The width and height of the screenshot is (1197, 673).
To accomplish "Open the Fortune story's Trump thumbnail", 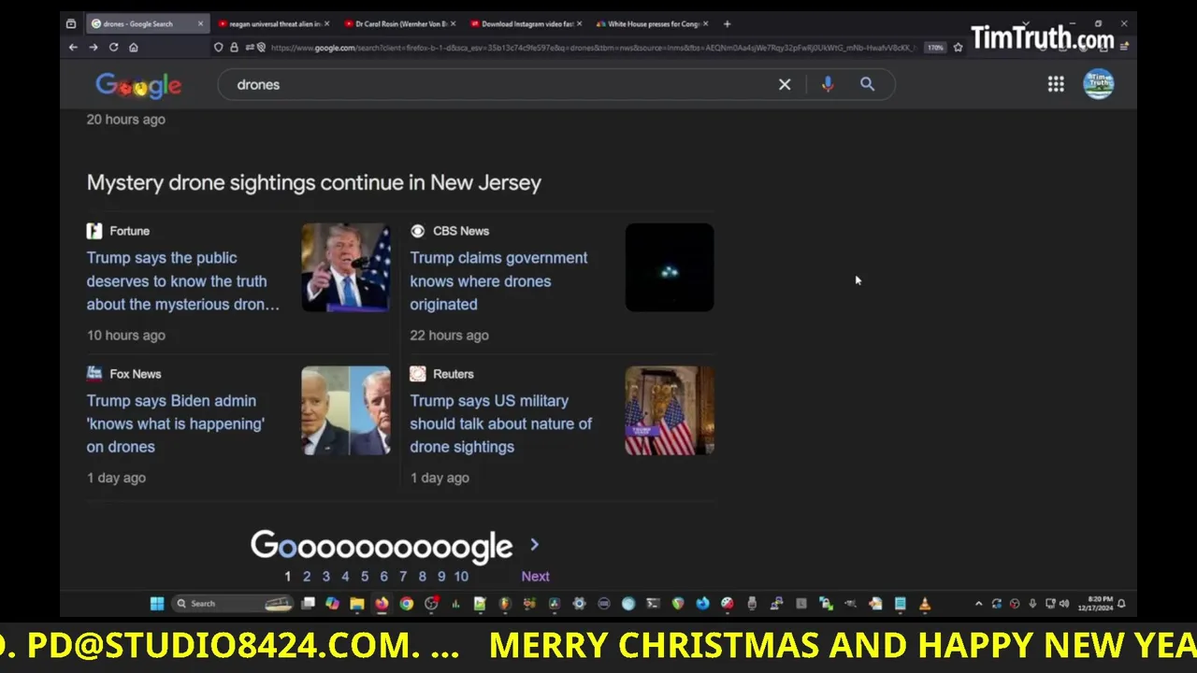I will click(x=346, y=267).
